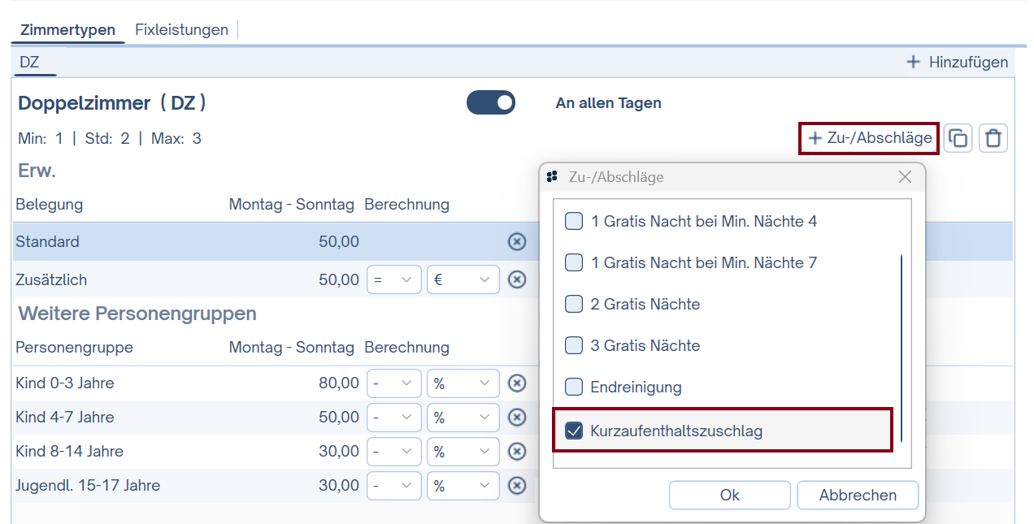The height and width of the screenshot is (524, 1034).
Task: Remove the Kind 8-14 Jahre row
Action: pos(517,452)
